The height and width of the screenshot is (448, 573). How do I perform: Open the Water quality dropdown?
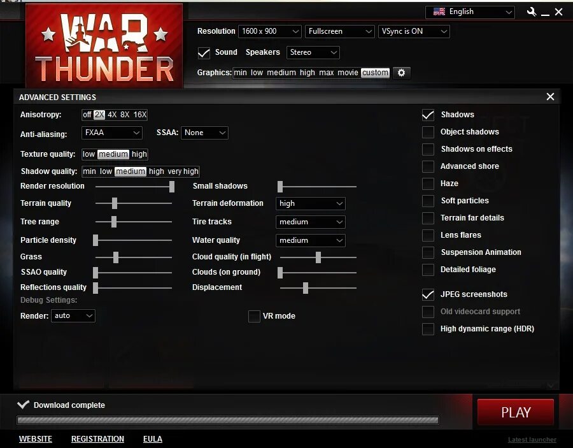[x=310, y=240]
